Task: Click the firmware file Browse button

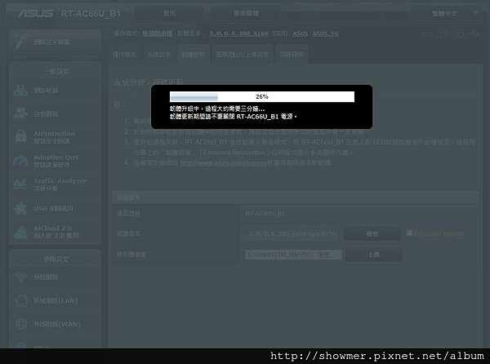Action: 326,255
